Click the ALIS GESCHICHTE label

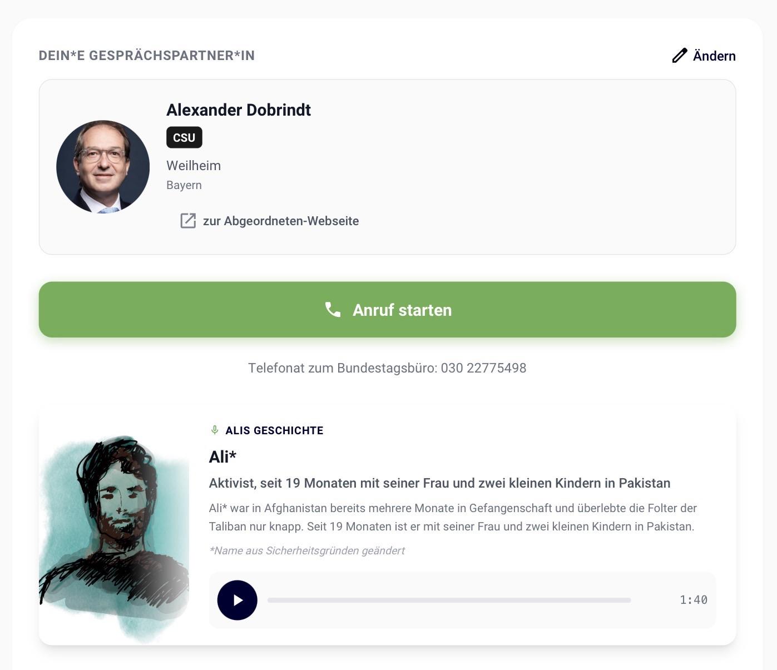click(x=274, y=430)
